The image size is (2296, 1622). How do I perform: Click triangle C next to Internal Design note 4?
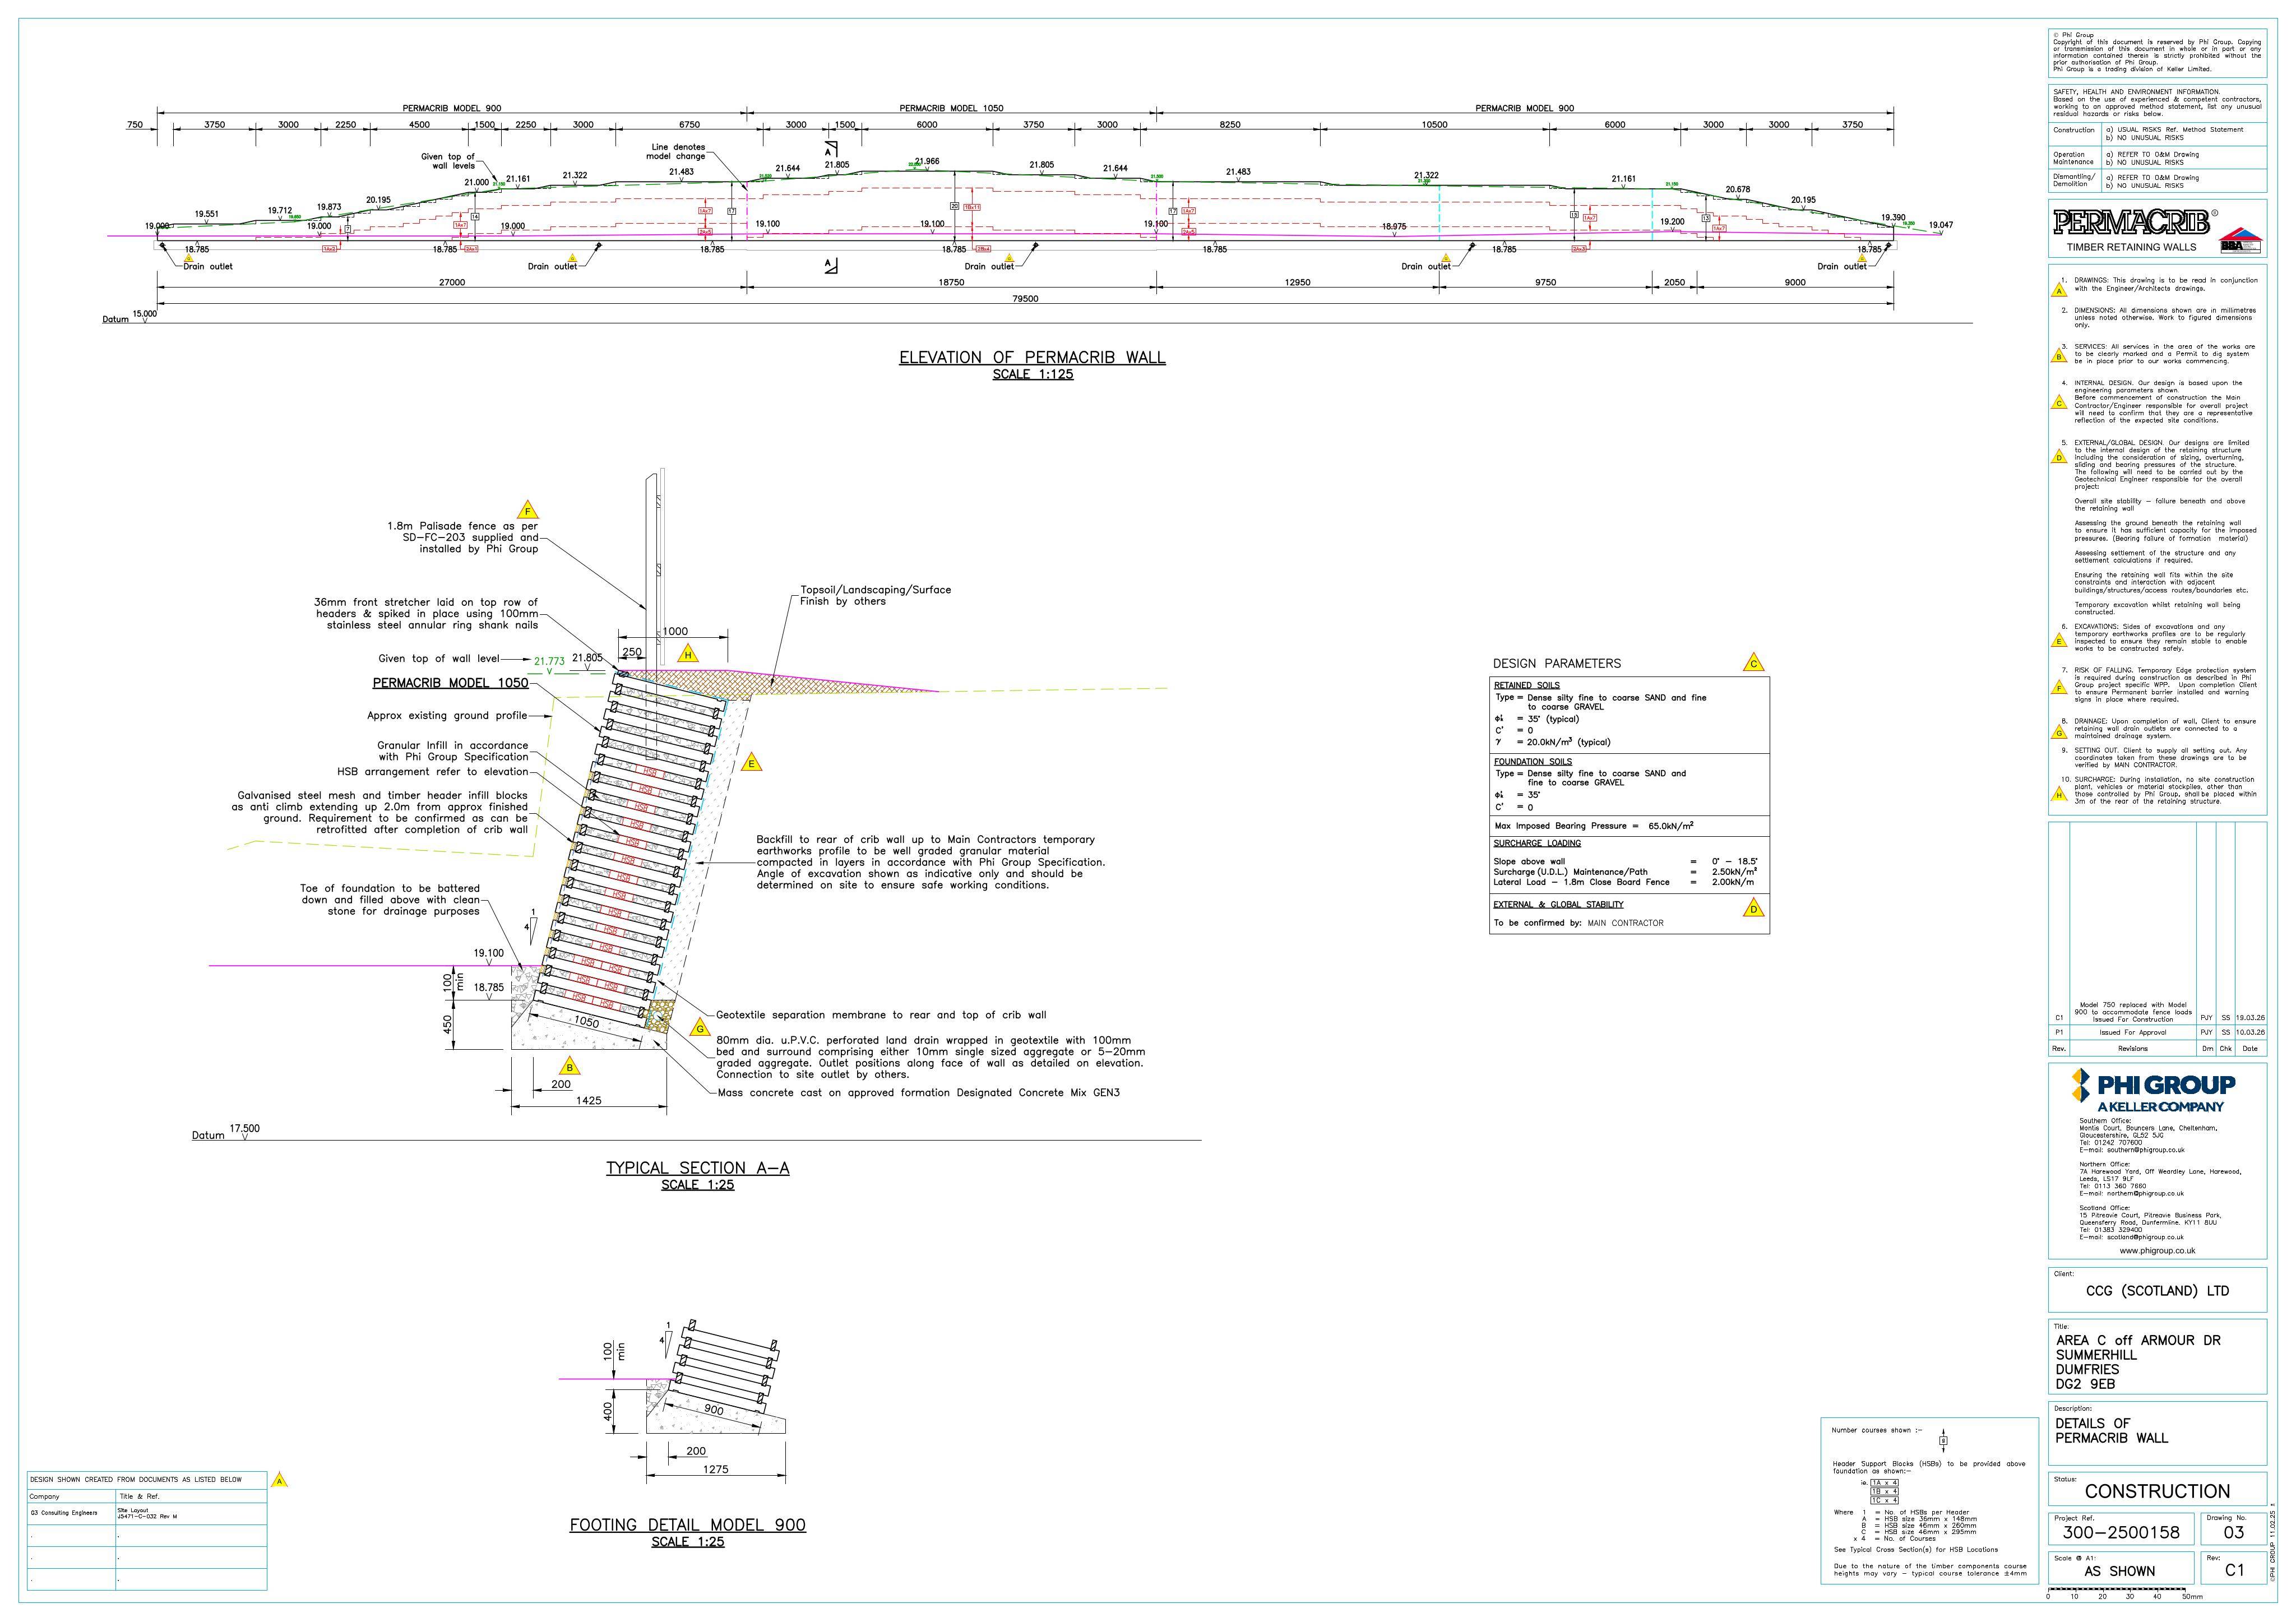(2059, 402)
